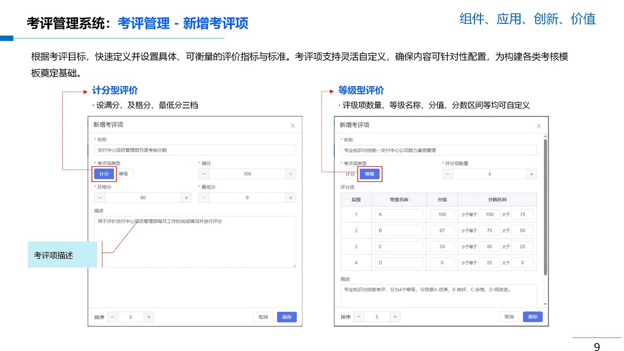Increase 排序 in the left dialog
The height and width of the screenshot is (351, 624).
pyautogui.click(x=149, y=317)
